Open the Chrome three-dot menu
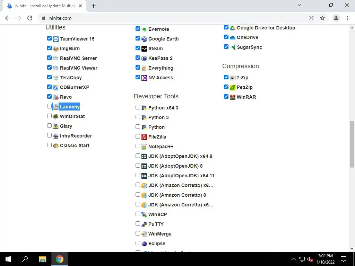This screenshot has width=355, height=266. (x=347, y=18)
